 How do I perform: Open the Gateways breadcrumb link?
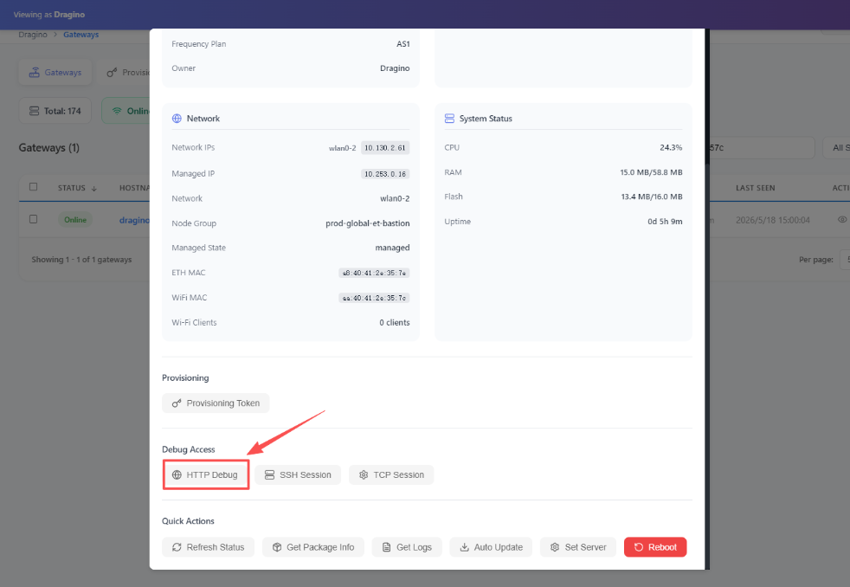80,35
